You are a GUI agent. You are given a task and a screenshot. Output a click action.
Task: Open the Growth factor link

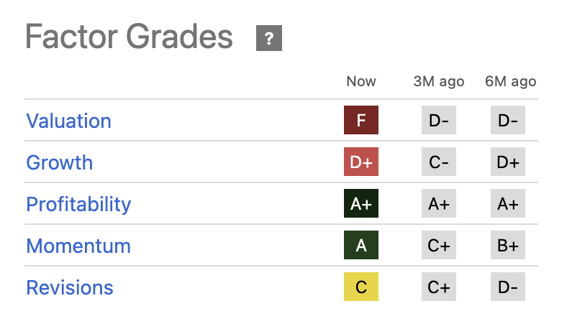click(60, 162)
